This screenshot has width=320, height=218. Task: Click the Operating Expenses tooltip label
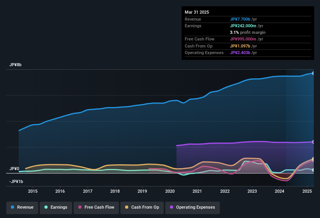click(x=204, y=53)
